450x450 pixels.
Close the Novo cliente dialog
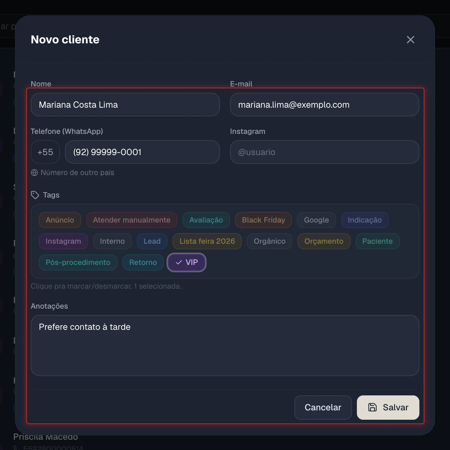(x=410, y=40)
